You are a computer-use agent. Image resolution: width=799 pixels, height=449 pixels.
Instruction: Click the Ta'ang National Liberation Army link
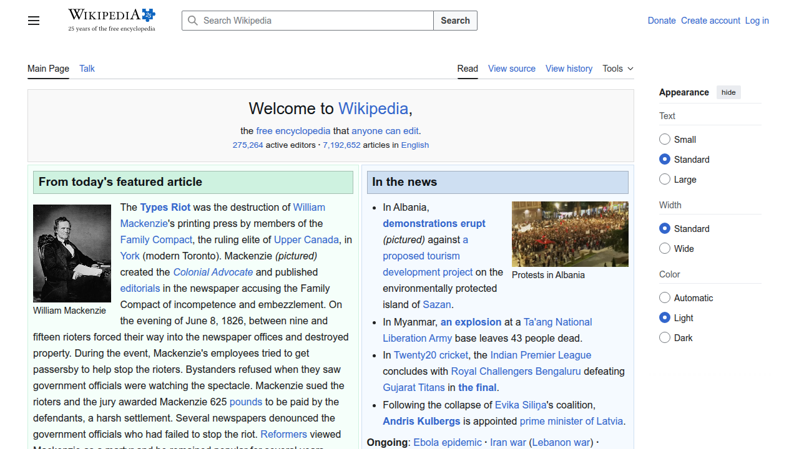[488, 330]
